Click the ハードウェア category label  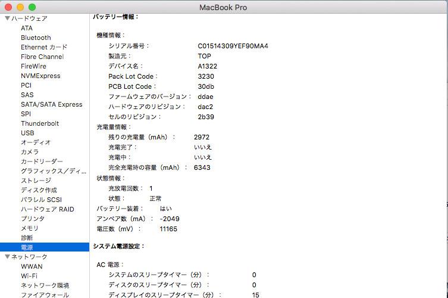(x=29, y=18)
